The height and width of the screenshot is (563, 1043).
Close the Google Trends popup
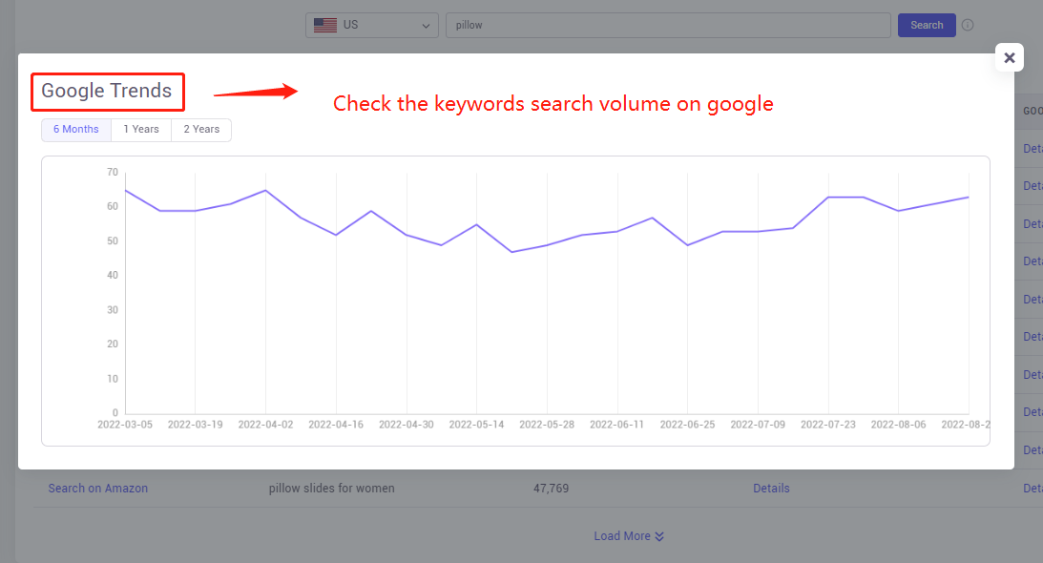tap(1009, 58)
